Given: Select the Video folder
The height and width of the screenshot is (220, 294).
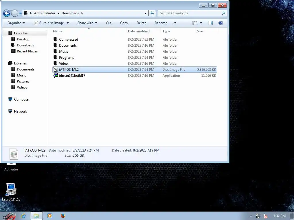Looking at the screenshot, I should point(135,63).
